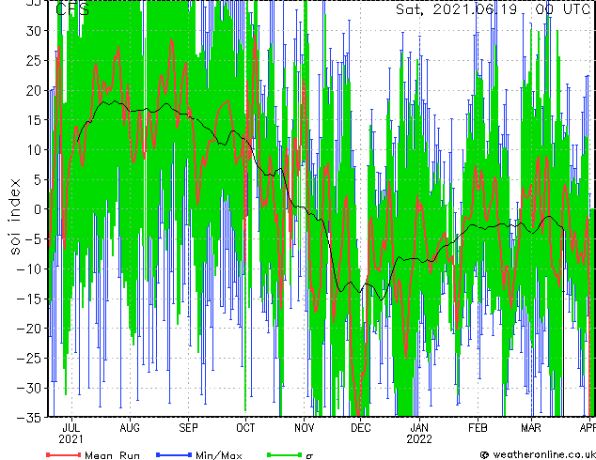Click the red Mean Run legend line
596x460 pixels.
click(64, 454)
